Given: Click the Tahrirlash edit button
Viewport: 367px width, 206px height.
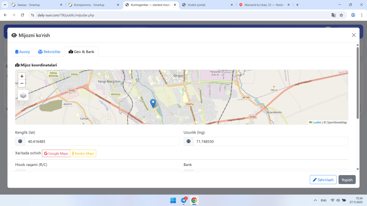Looking at the screenshot, I should point(323,180).
